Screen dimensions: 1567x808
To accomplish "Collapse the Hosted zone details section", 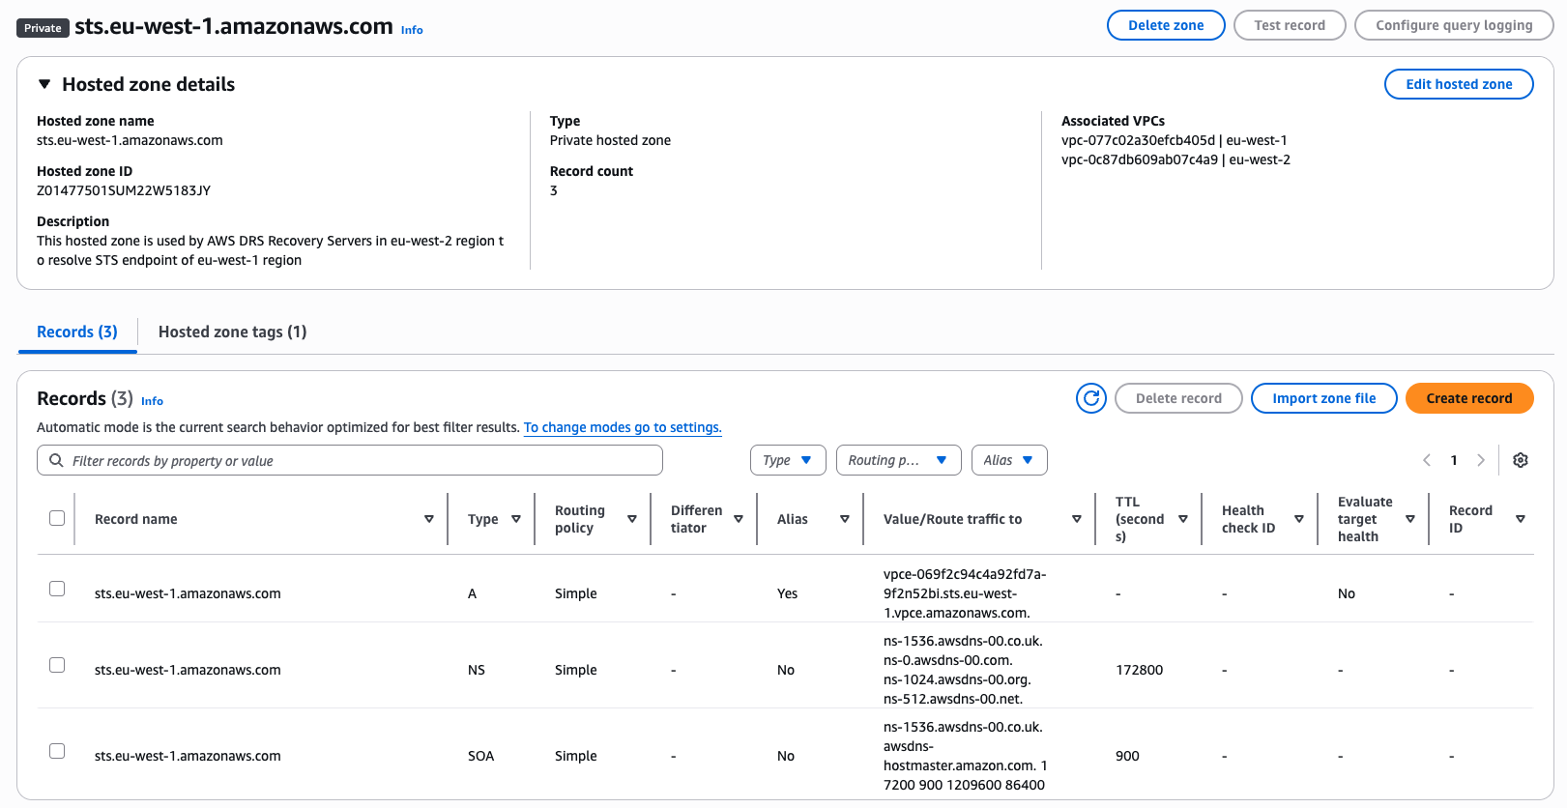I will pos(44,84).
